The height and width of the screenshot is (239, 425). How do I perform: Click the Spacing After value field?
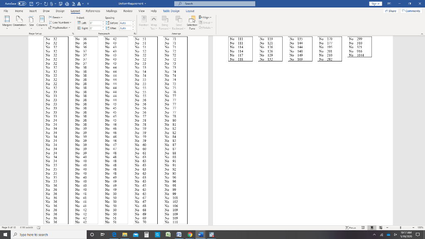125,28
